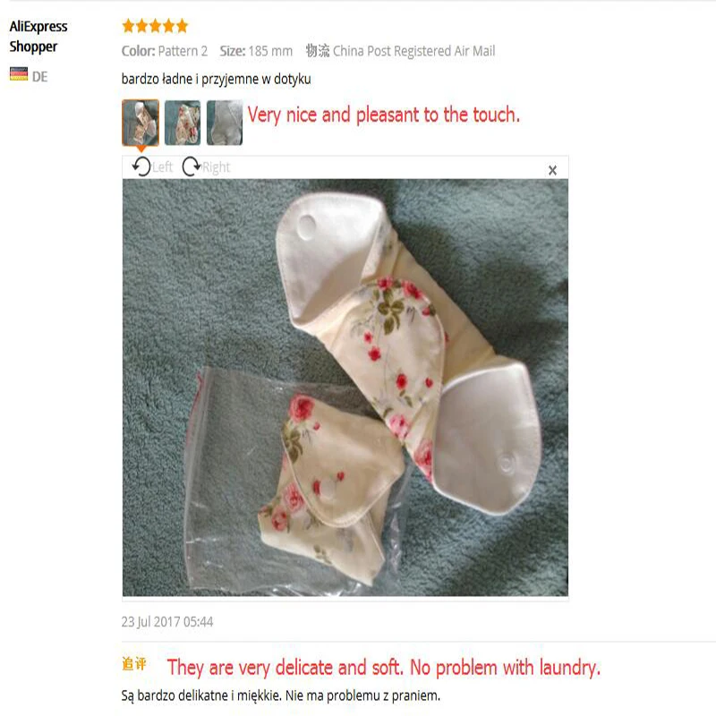Open the second review photo thumbnail
This screenshot has width=716, height=716.
tap(183, 123)
